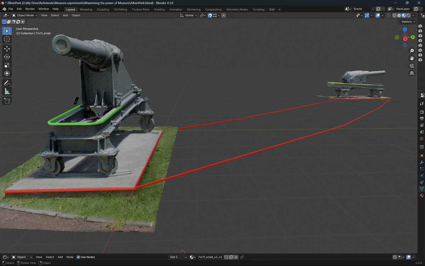The width and height of the screenshot is (425, 266).
Task: Switch to rendered viewport shading
Action: [x=408, y=15]
